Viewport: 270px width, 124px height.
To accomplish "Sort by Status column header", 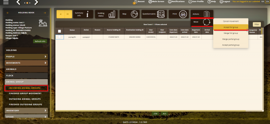I will (x=72, y=31).
